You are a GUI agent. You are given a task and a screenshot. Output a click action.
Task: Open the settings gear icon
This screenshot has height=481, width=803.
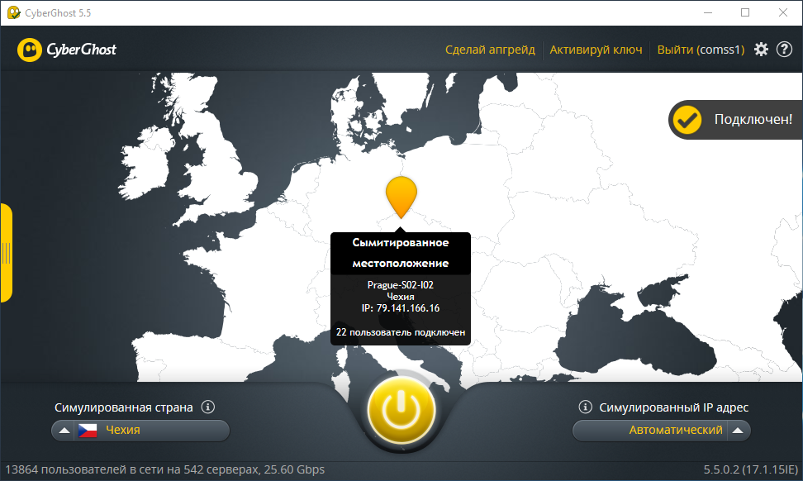tap(761, 50)
